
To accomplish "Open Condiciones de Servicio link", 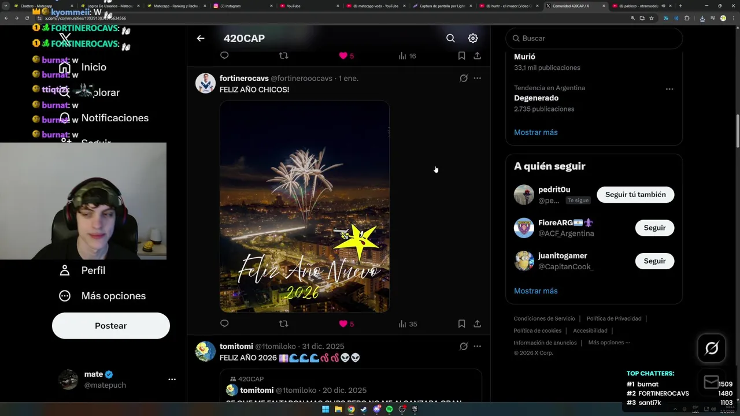I will [545, 318].
